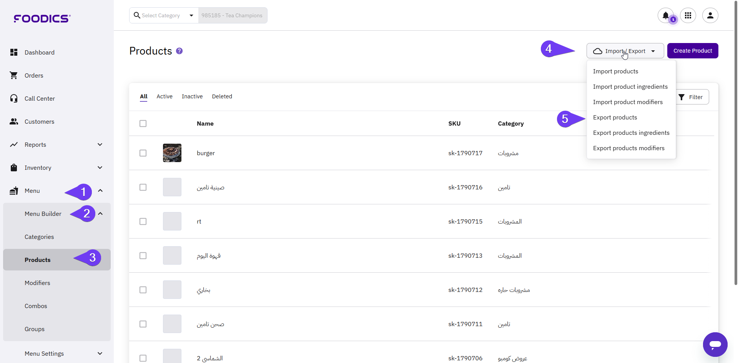Viewport: 738px width, 363px height.
Task: Expand the Reports sidebar section
Action: coord(100,144)
